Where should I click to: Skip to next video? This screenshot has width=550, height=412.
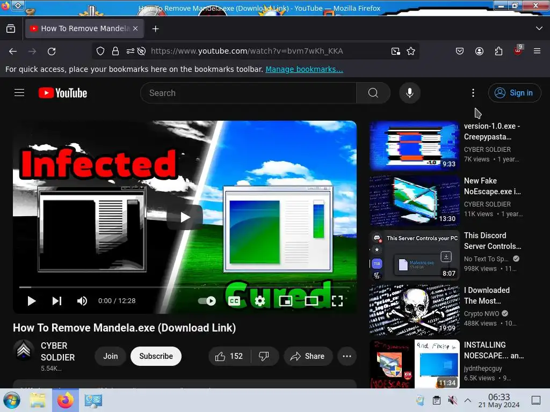click(x=57, y=301)
